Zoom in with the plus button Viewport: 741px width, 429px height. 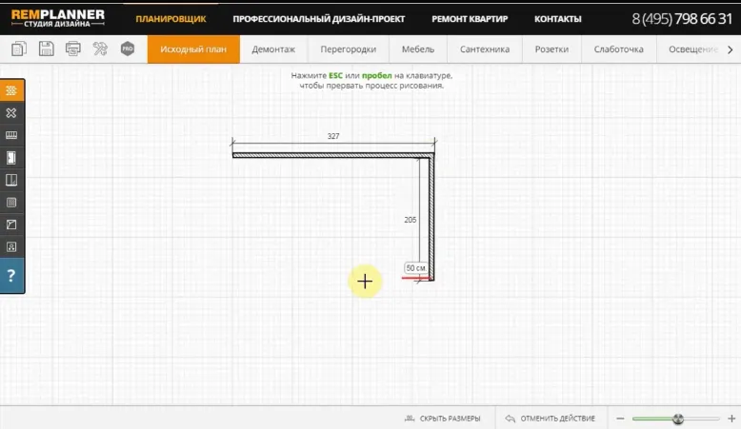(x=731, y=419)
